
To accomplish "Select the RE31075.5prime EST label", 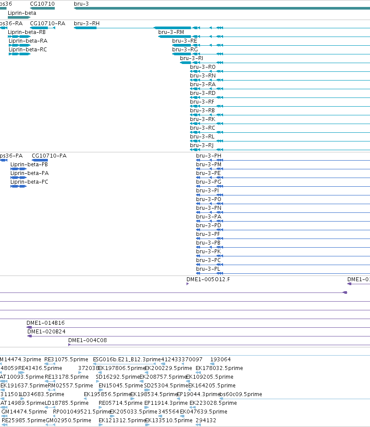I will tap(66, 360).
